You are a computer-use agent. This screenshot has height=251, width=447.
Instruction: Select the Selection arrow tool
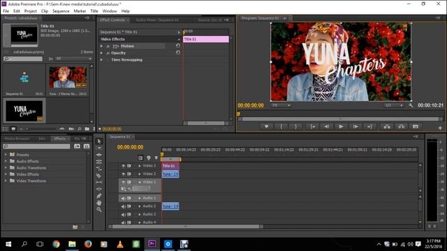99,142
